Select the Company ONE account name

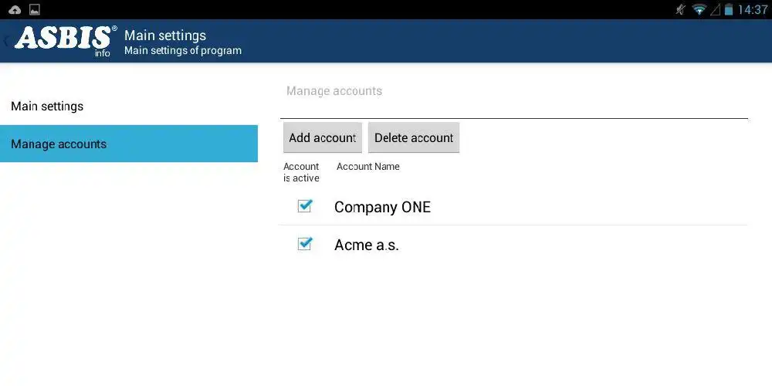click(x=383, y=207)
